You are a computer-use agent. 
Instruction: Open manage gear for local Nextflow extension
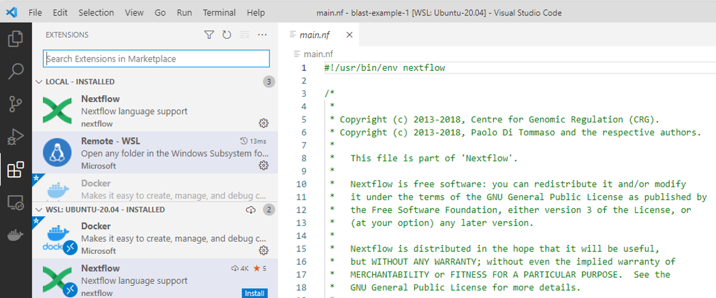(x=264, y=123)
